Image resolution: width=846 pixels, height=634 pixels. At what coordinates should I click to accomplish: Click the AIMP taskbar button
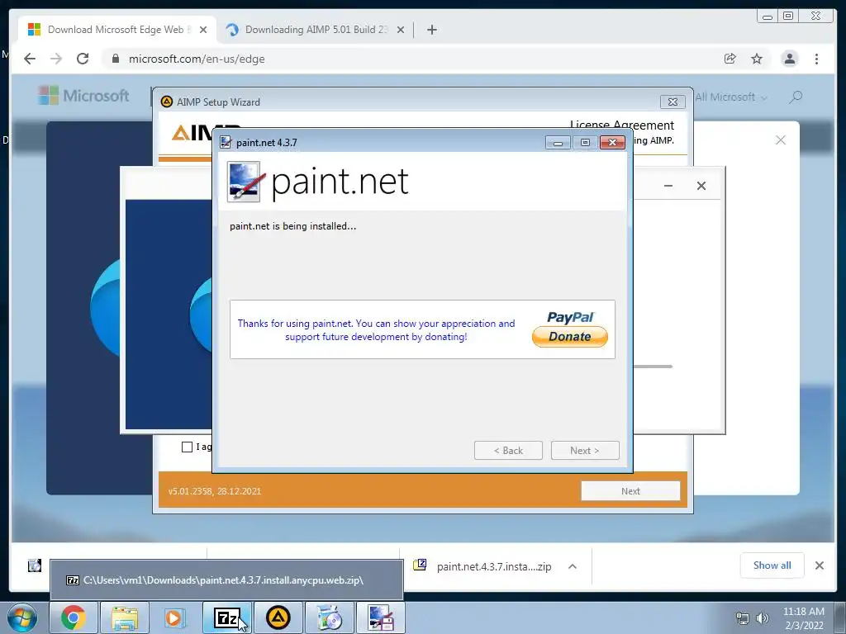coord(278,617)
